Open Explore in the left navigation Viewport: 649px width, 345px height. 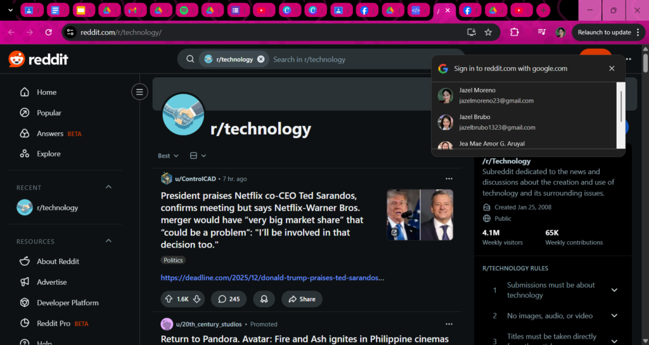coord(48,154)
